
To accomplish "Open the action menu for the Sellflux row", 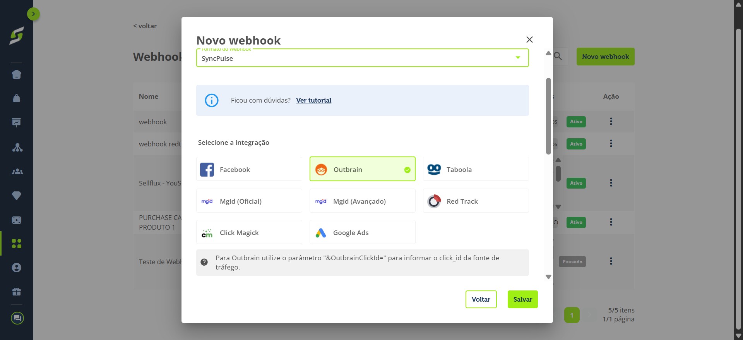I will pos(611,183).
